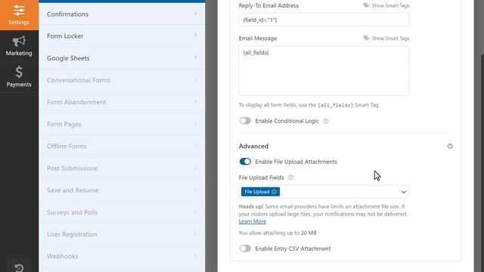Viewport: 484px width, 272px height.
Task: Expand Form Locker chevron arrow
Action: (195, 36)
